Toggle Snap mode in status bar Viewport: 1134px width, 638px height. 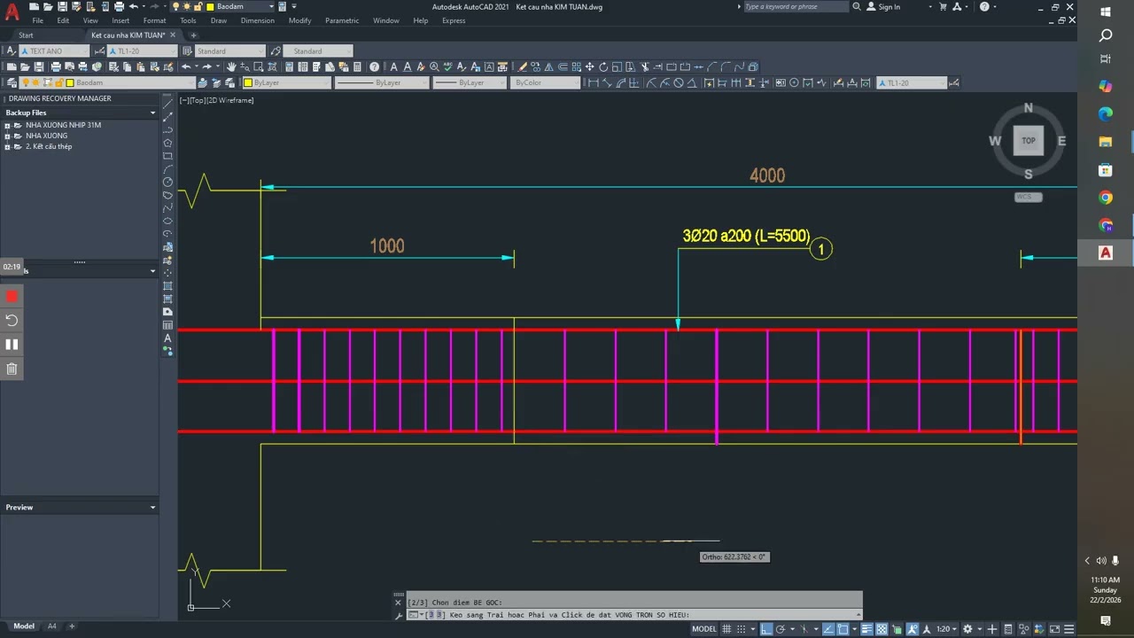coord(742,629)
